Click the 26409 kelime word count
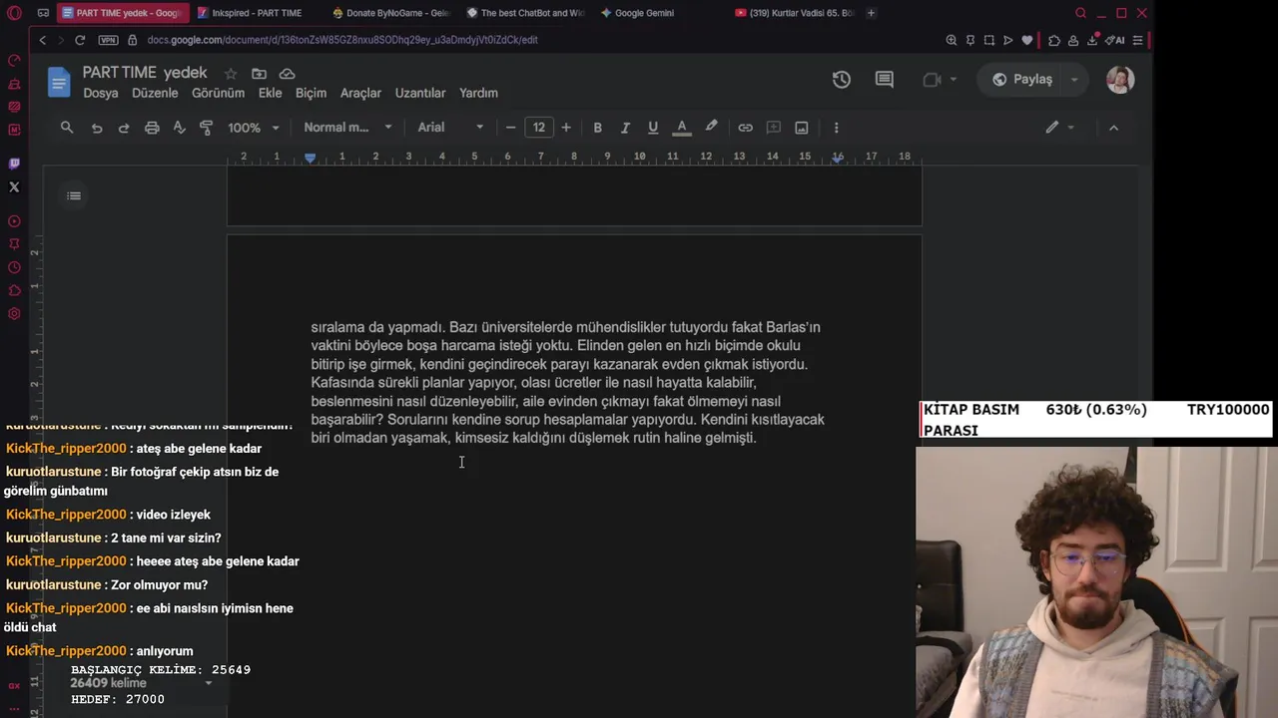 coord(109,683)
